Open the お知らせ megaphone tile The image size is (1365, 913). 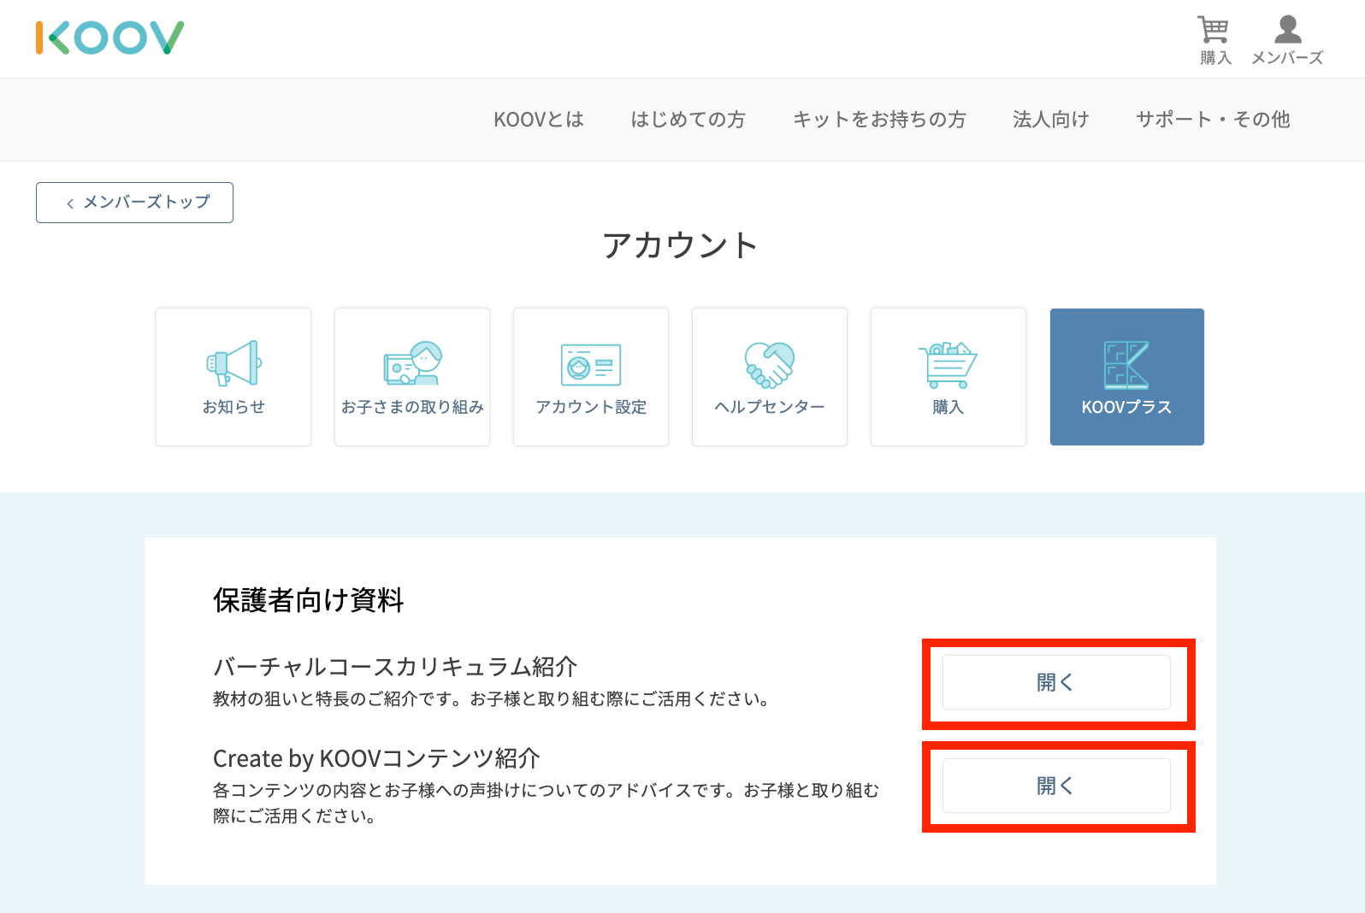pyautogui.click(x=233, y=377)
